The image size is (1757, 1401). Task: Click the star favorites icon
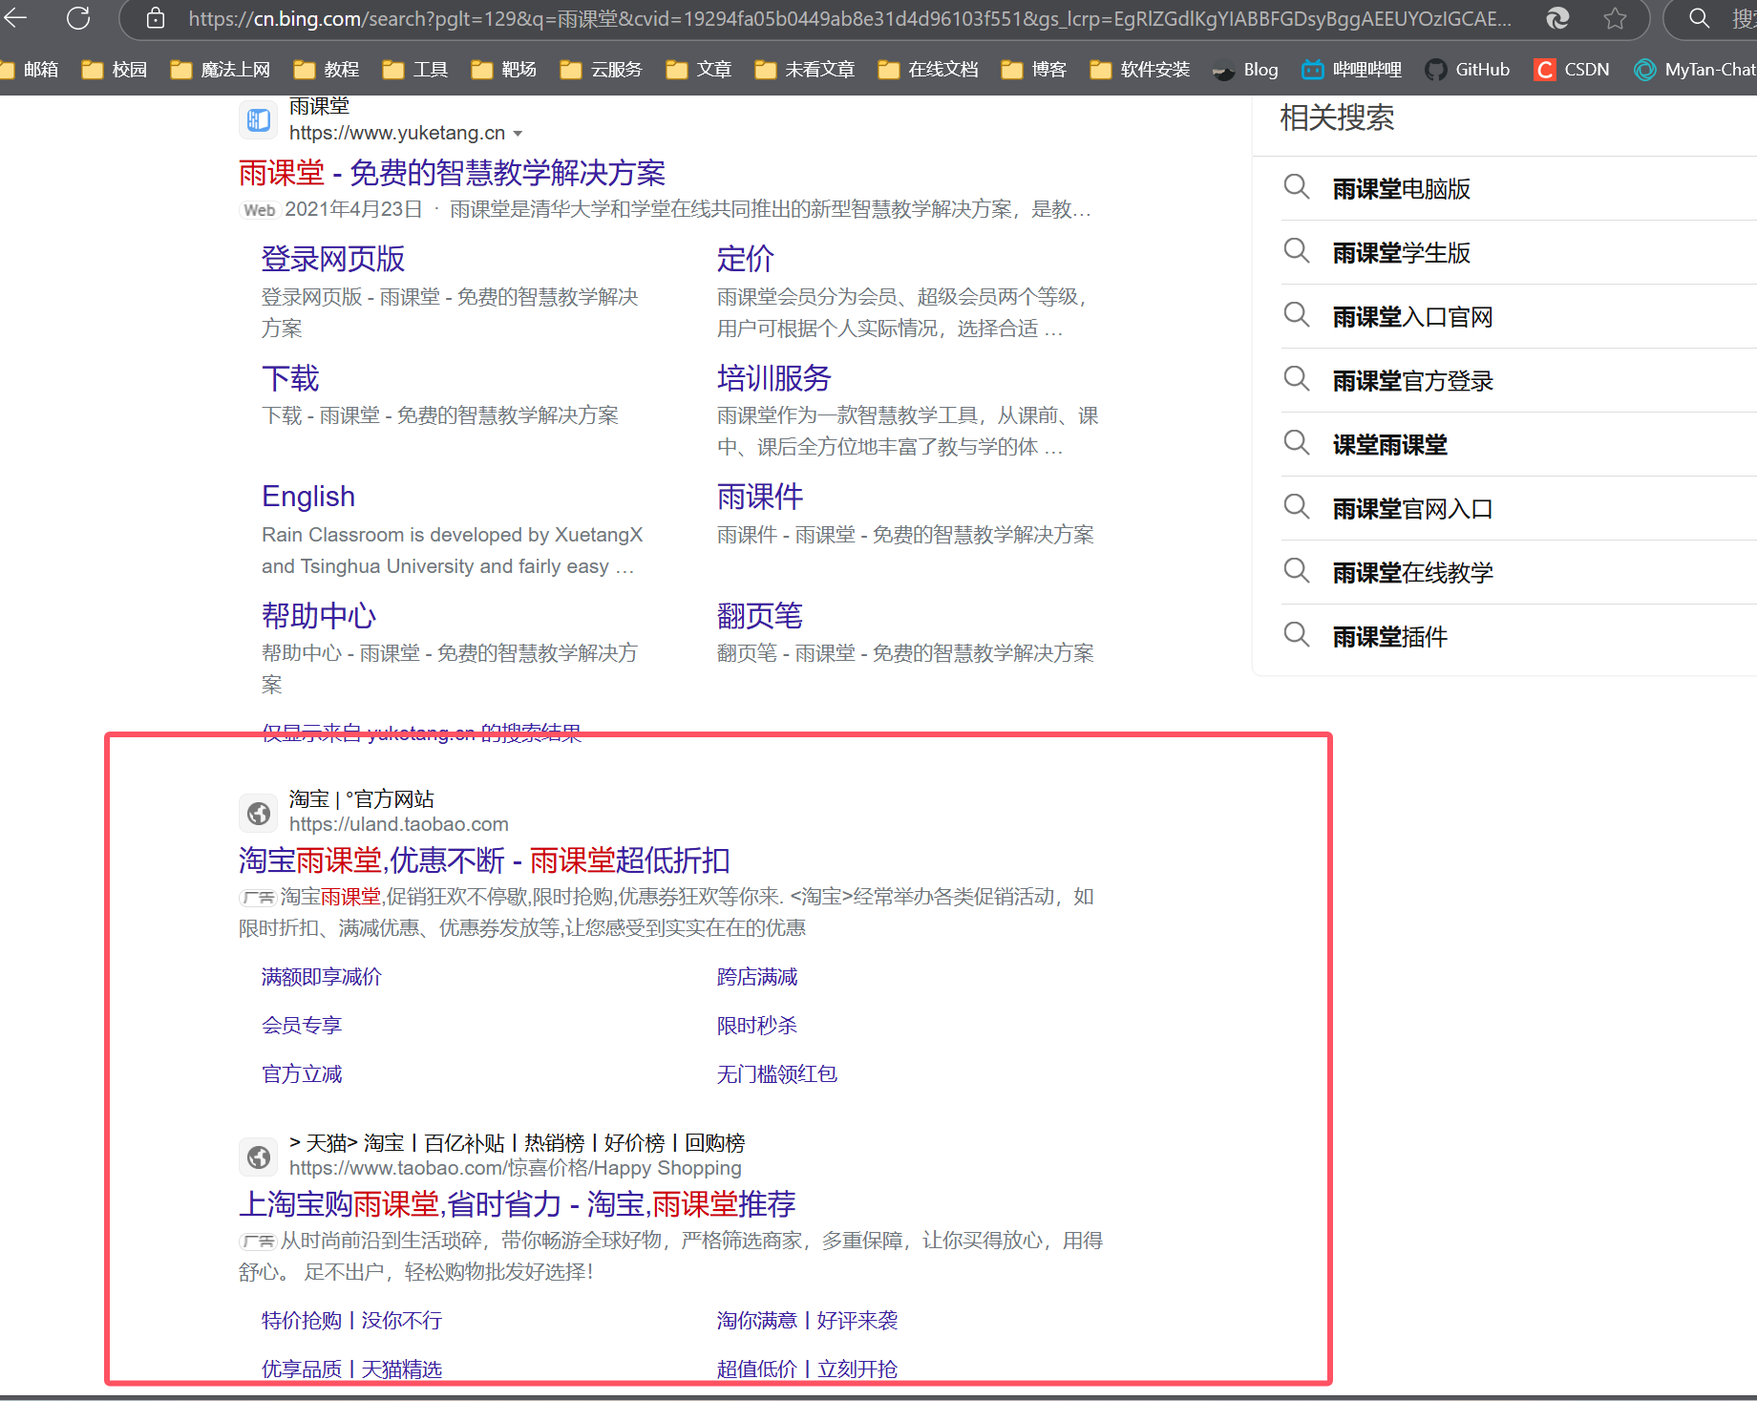(x=1615, y=18)
